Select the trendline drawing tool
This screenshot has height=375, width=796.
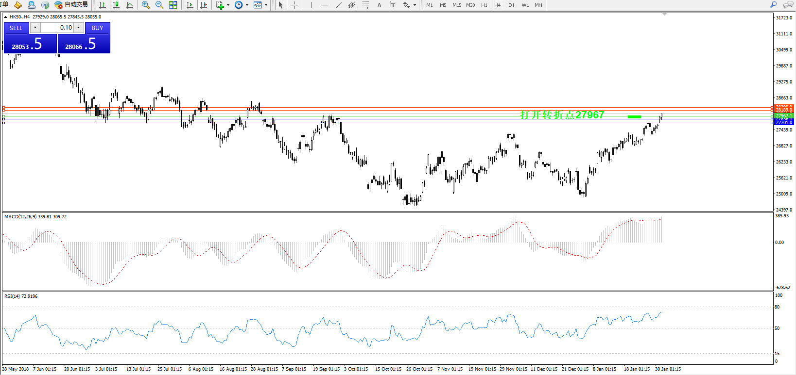coord(338,5)
